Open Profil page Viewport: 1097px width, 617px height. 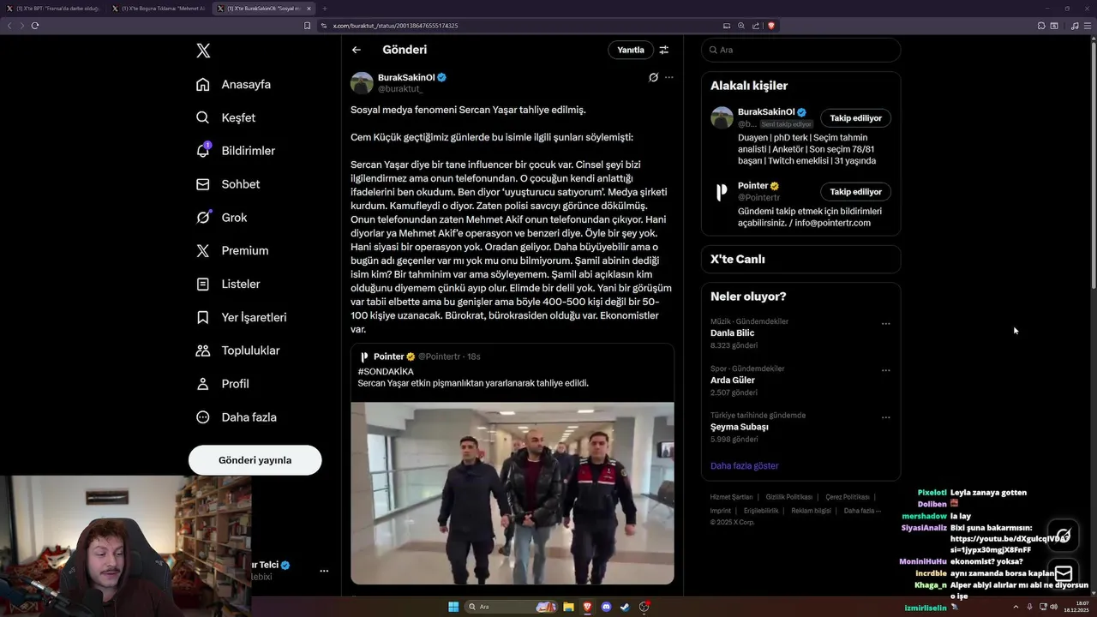click(223, 384)
